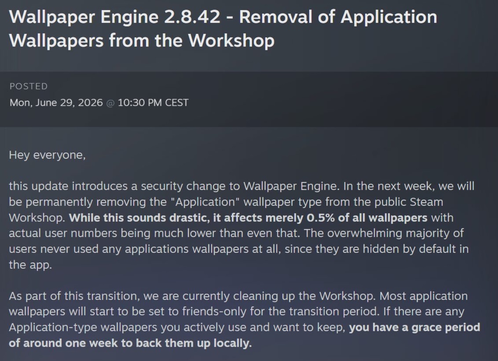498x361 pixels.
Task: Click the "@" symbol between date and time
Action: (110, 103)
